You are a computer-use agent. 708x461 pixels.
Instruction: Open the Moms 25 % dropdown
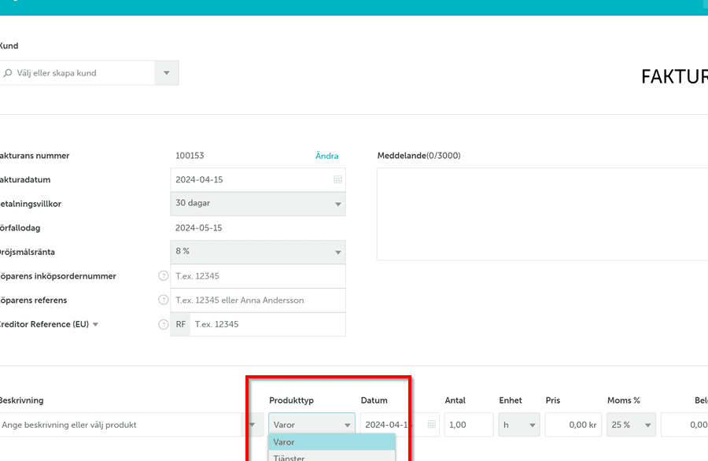pos(631,425)
